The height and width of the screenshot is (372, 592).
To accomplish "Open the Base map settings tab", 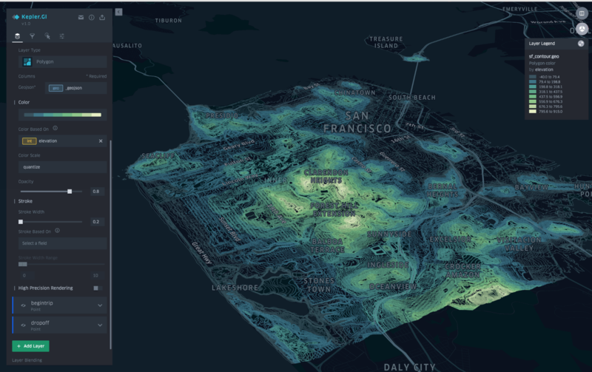I will 62,36.
